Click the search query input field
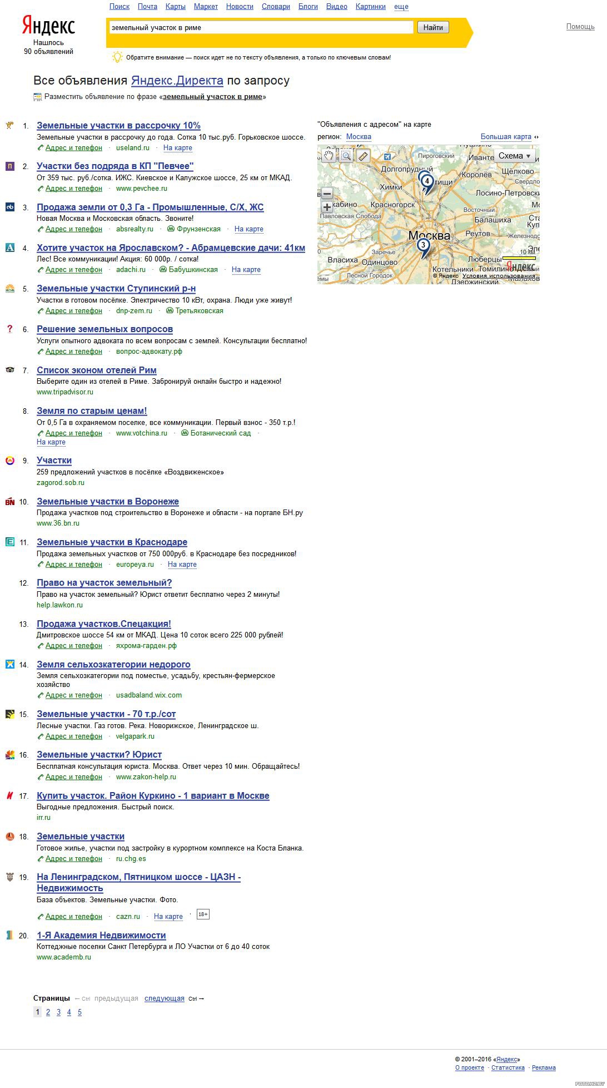This screenshot has width=607, height=1088. [x=261, y=27]
